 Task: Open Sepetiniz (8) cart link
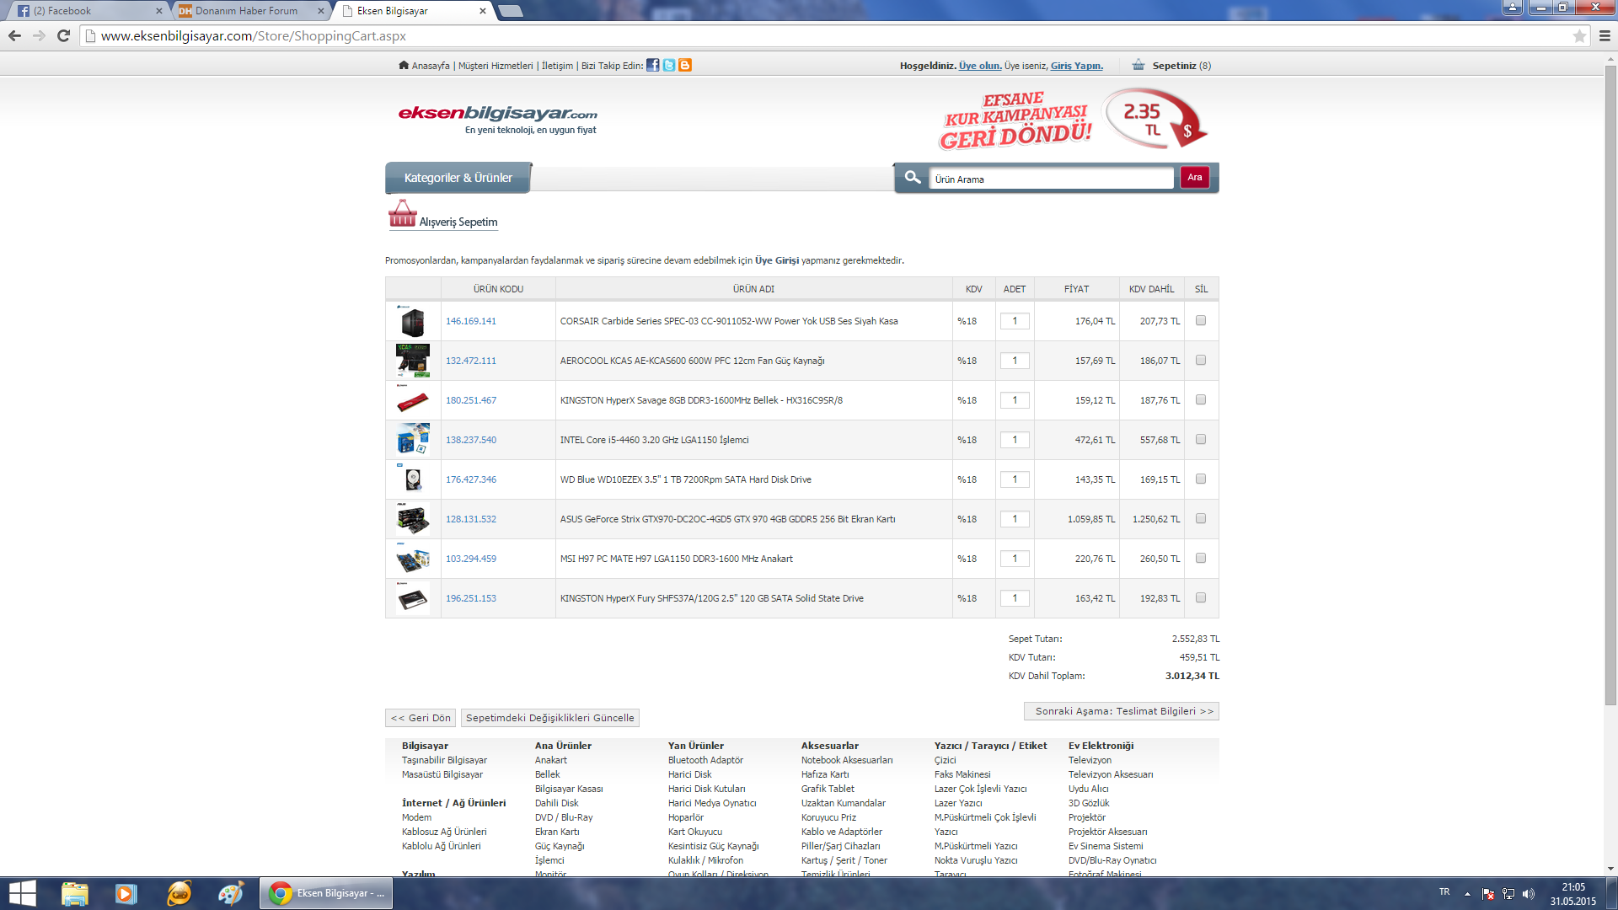[1181, 66]
